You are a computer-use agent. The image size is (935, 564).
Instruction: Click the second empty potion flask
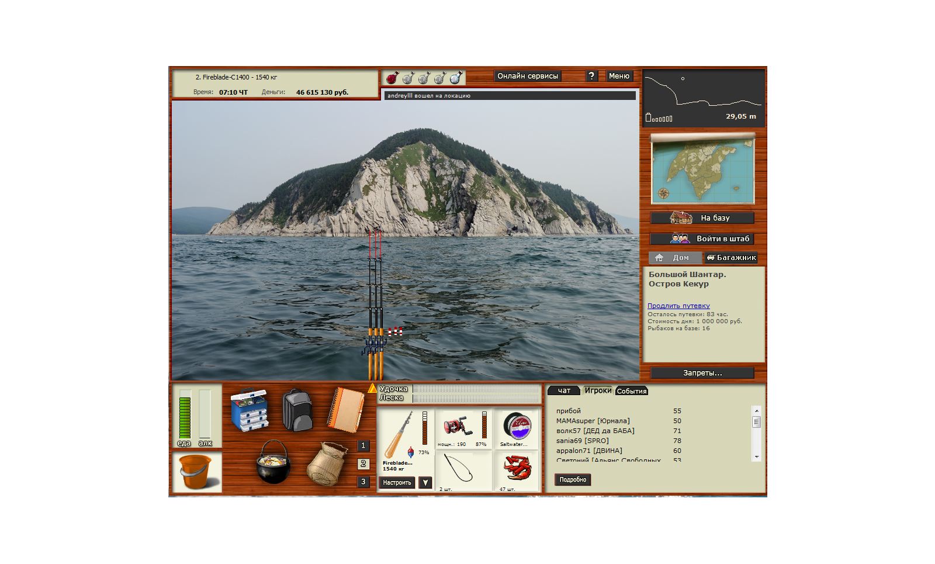coord(408,77)
